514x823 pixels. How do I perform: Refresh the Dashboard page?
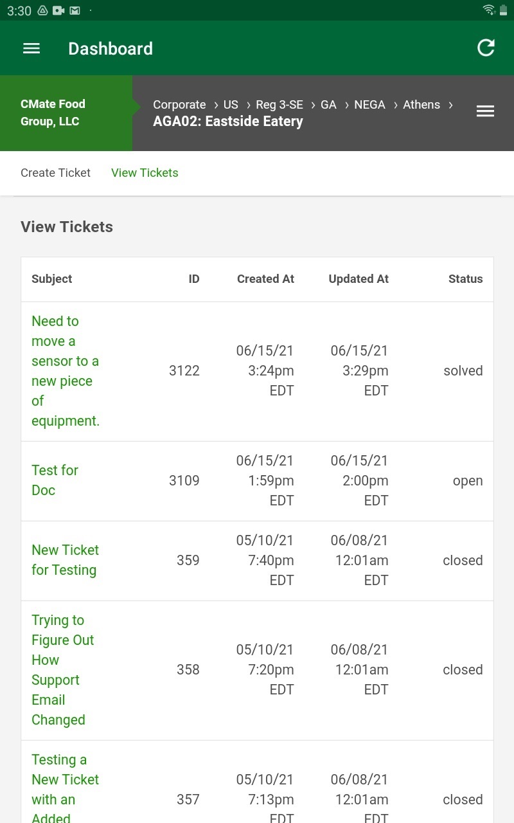point(486,48)
